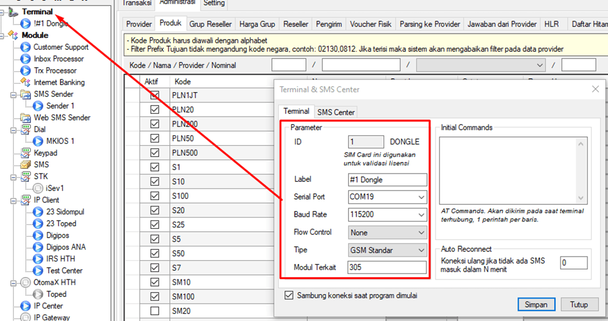Select the Inbox Processor icon in tree
Viewport: 608px width, 321px height.
point(25,59)
